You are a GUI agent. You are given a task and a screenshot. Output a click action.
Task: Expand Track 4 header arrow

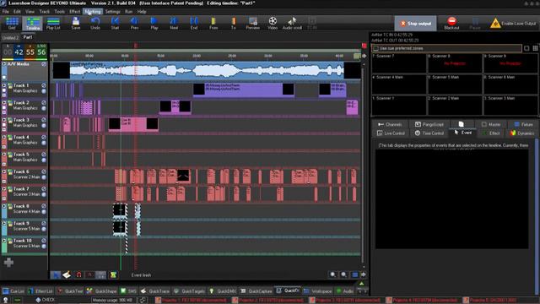point(4,137)
